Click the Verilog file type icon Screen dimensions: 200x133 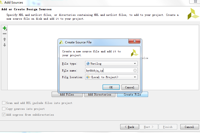pos(88,64)
